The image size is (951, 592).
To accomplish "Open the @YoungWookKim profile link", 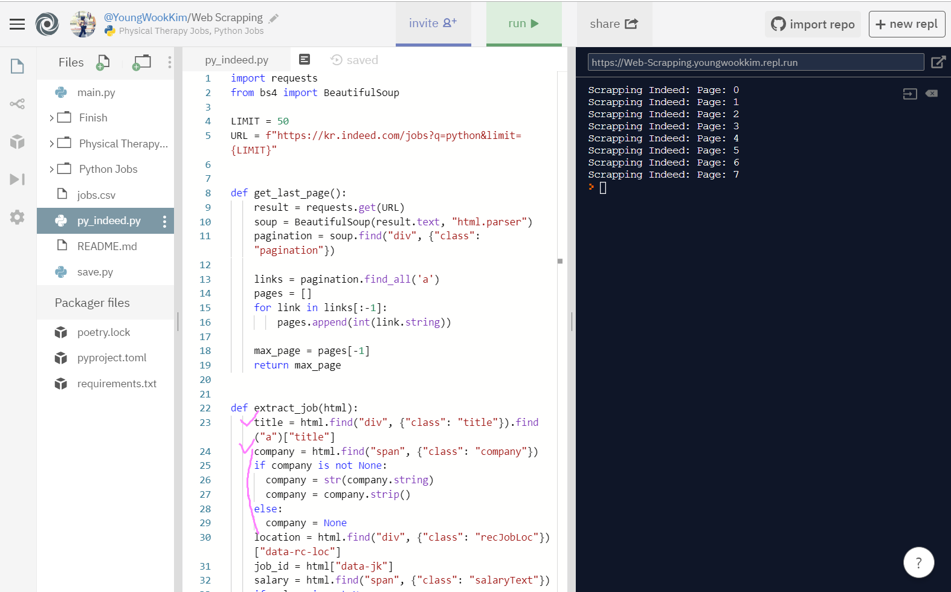I will click(146, 18).
